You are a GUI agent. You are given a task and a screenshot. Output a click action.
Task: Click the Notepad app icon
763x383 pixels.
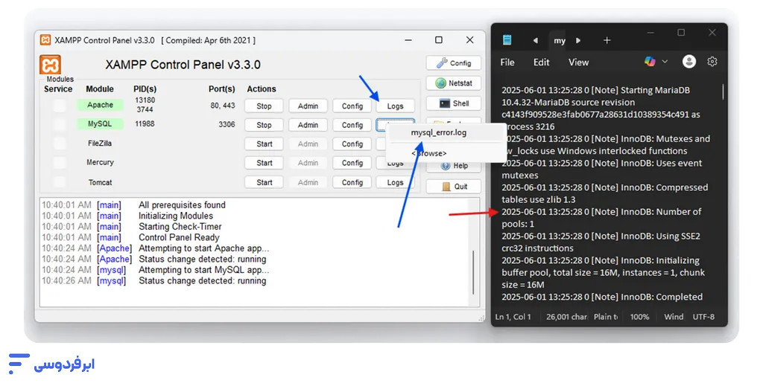507,40
